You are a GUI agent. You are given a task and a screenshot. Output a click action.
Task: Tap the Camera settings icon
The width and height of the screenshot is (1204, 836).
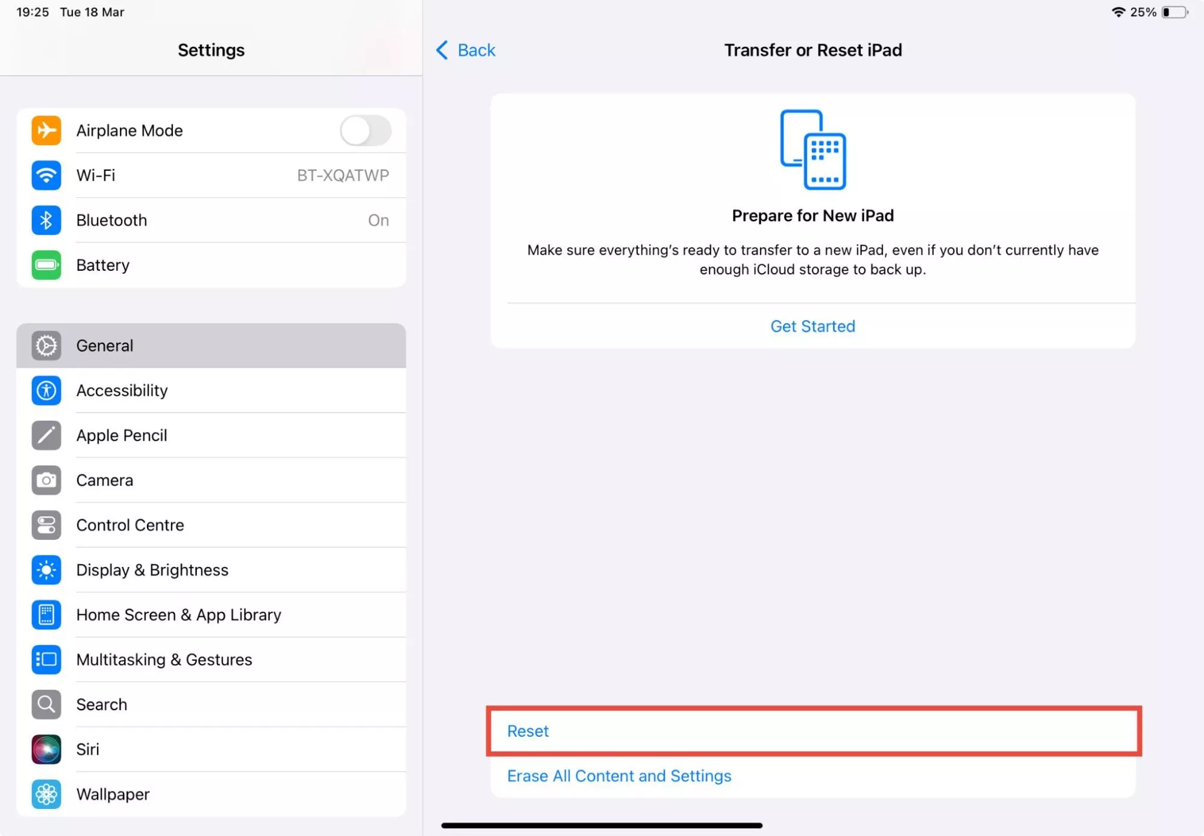click(x=46, y=480)
